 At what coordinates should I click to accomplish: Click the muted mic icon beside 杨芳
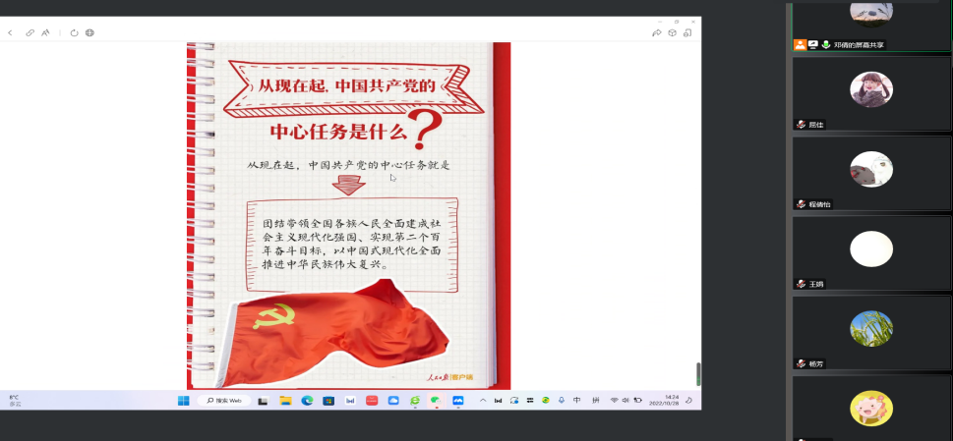[x=802, y=364]
